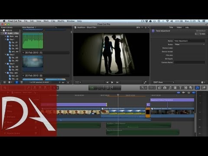Collapse the 26 Feb 2013 group
This screenshot has width=208, height=156.
(23, 53)
